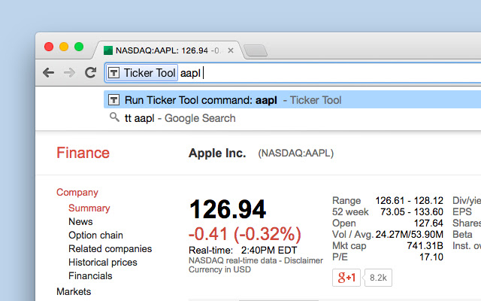Click the browser forward arrow

click(x=69, y=73)
